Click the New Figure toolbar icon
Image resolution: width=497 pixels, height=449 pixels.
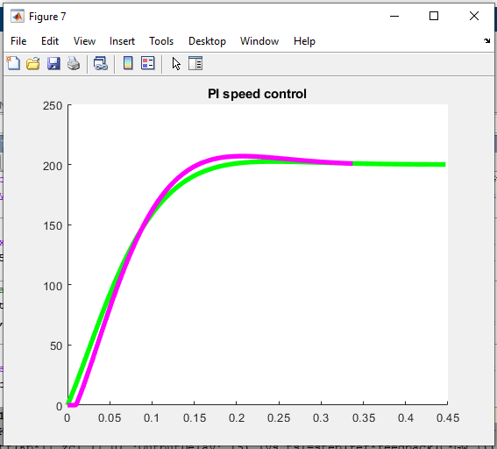pyautogui.click(x=13, y=63)
